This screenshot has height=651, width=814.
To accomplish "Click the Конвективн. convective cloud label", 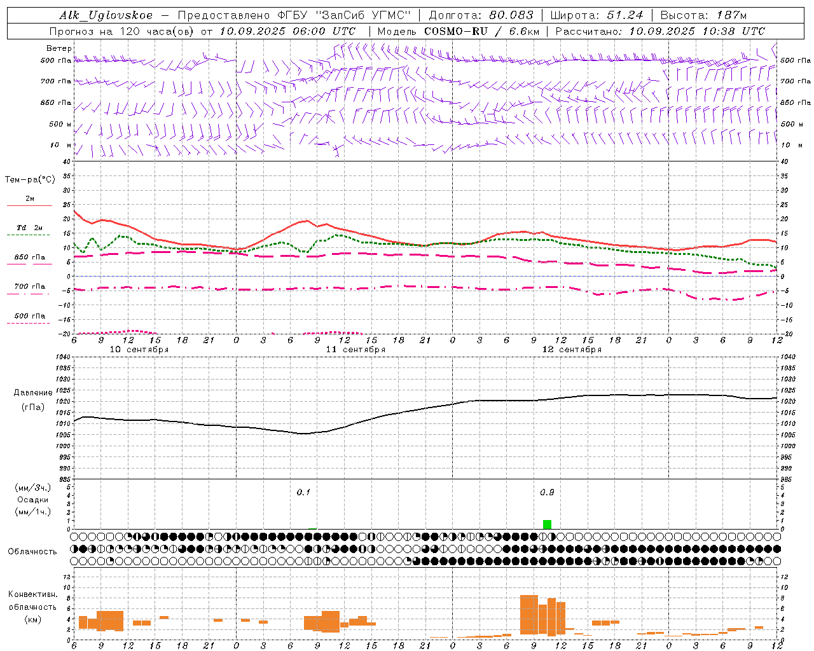I will (33, 594).
